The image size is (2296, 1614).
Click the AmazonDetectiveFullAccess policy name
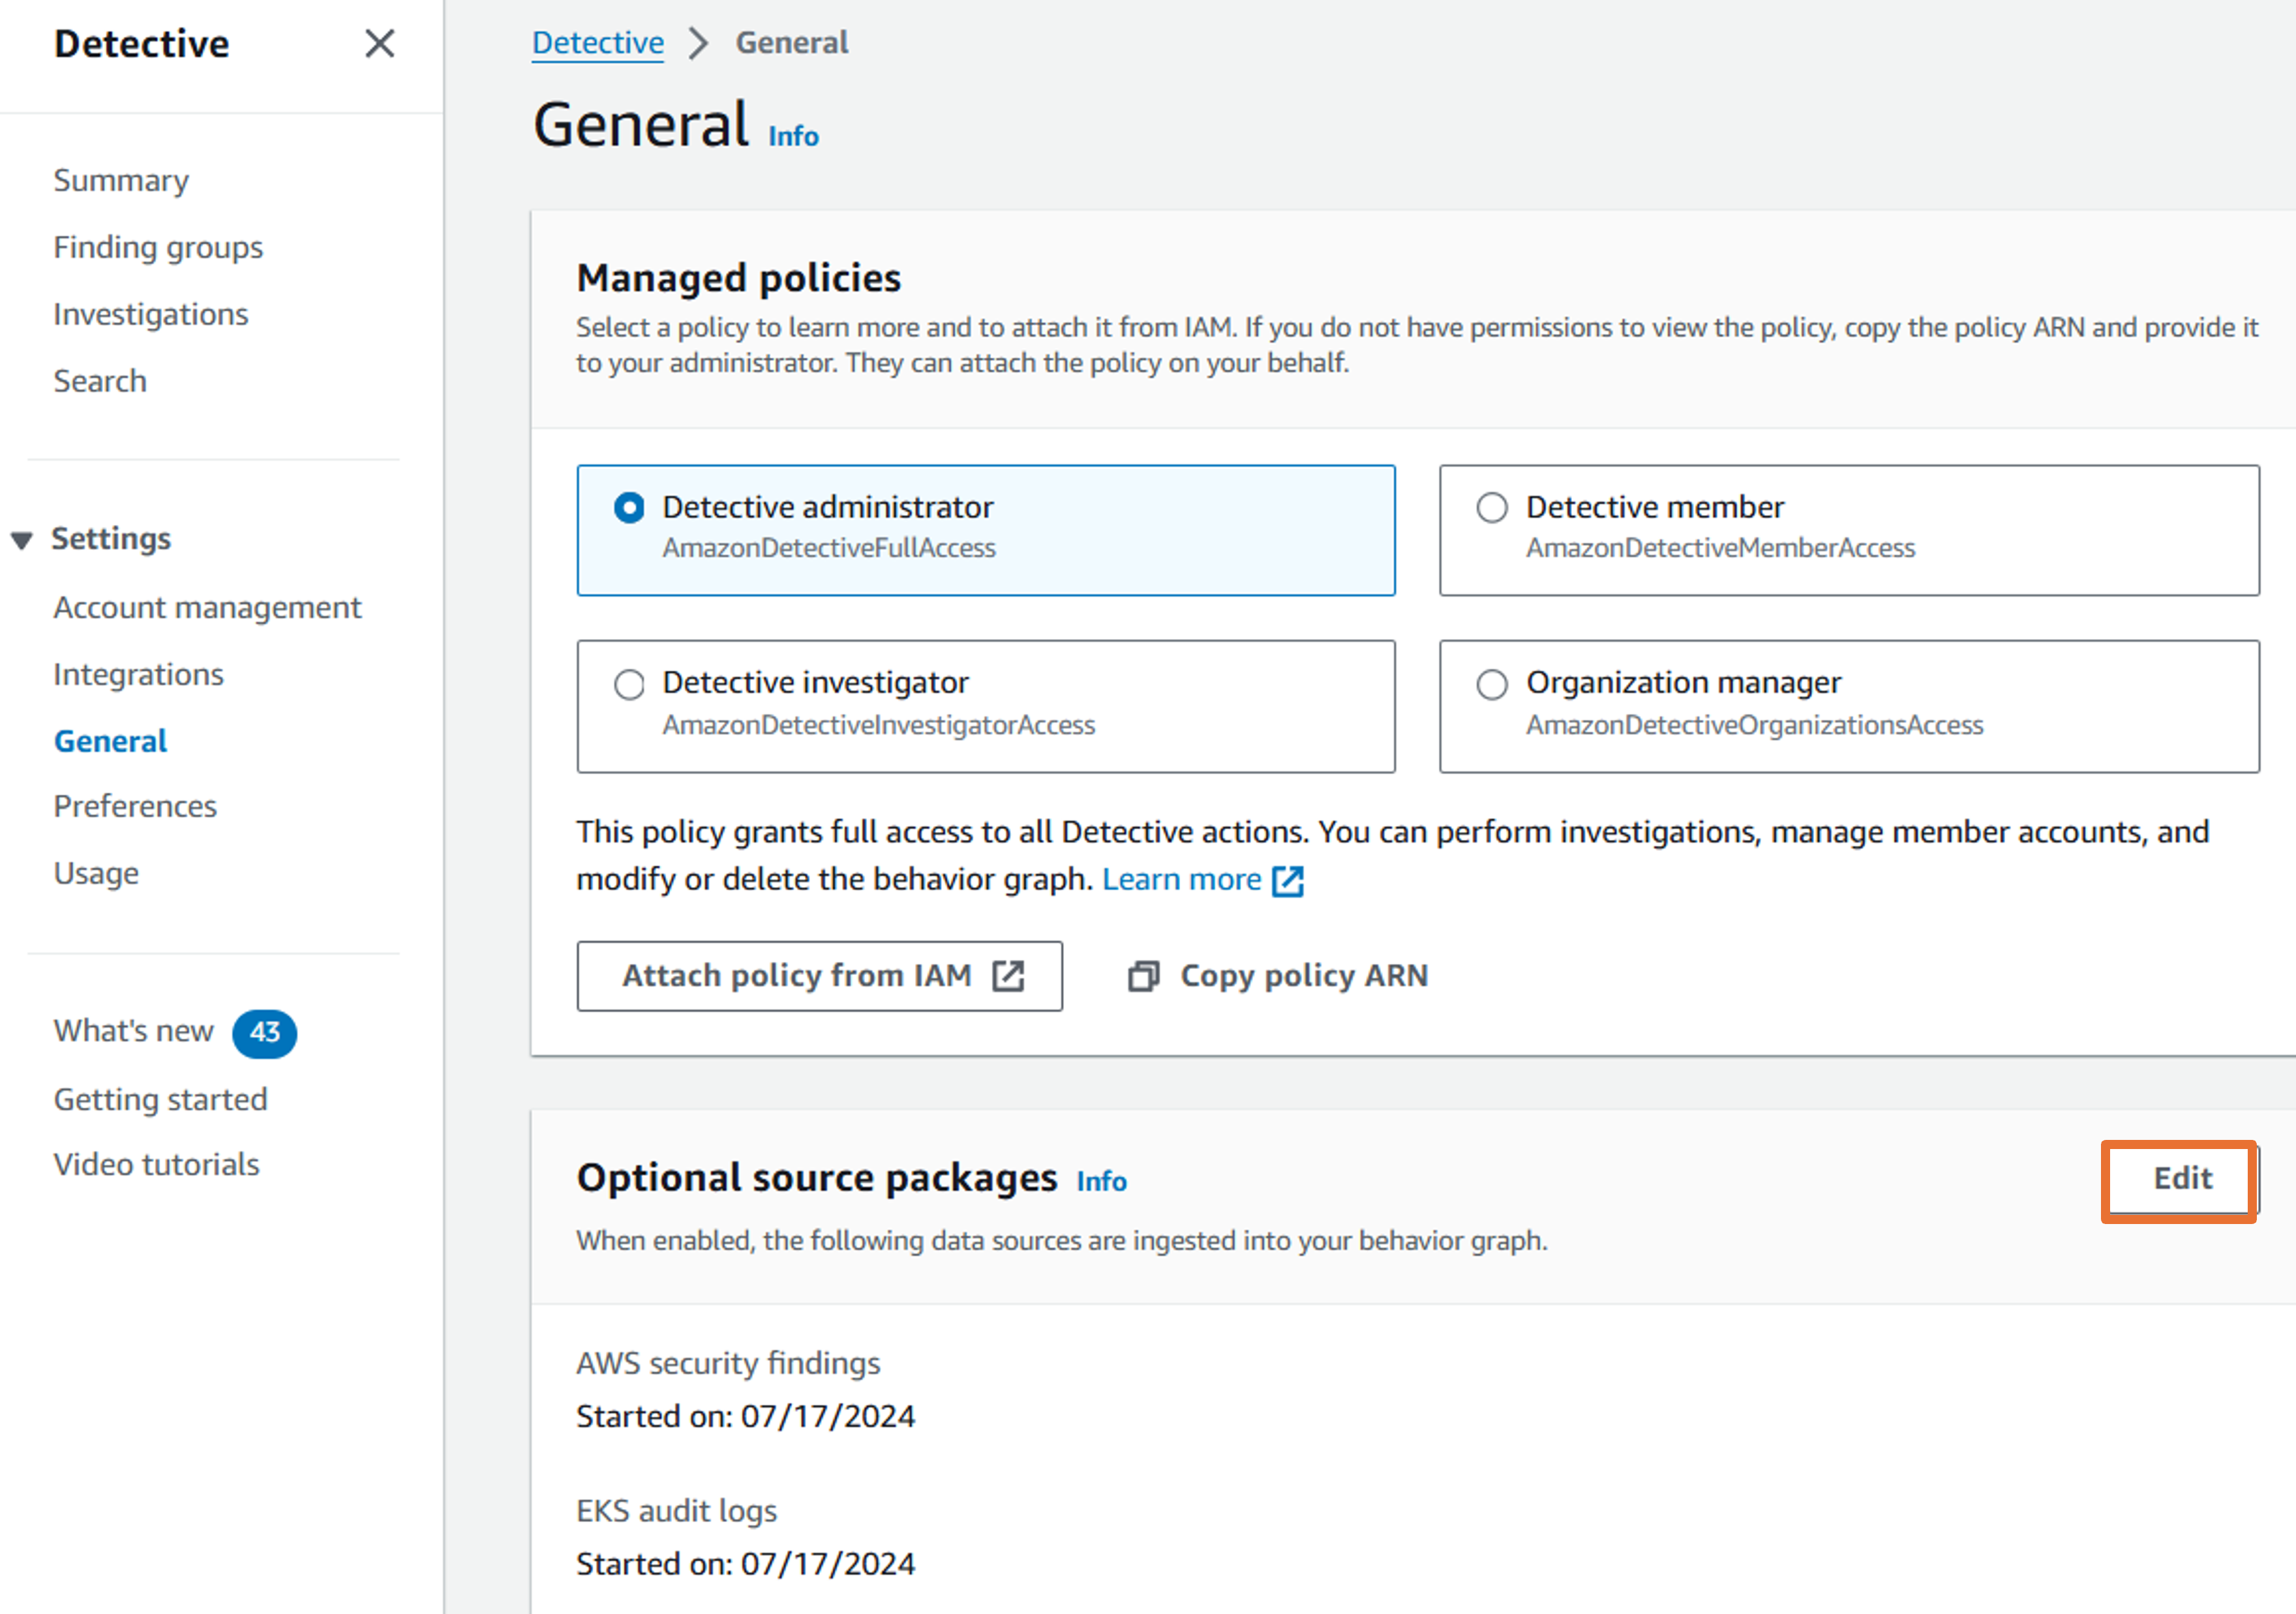click(828, 548)
